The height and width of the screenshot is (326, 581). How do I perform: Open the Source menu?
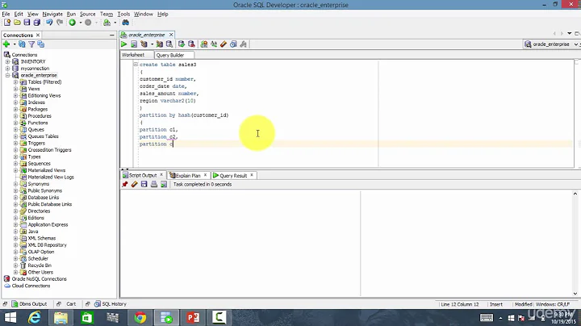(87, 14)
